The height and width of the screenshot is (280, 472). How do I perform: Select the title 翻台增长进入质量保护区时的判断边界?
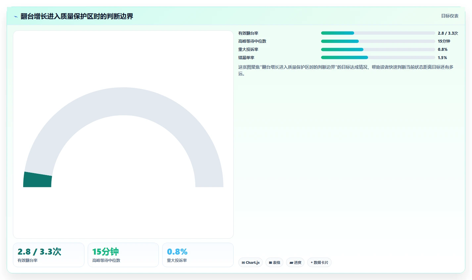pos(77,16)
